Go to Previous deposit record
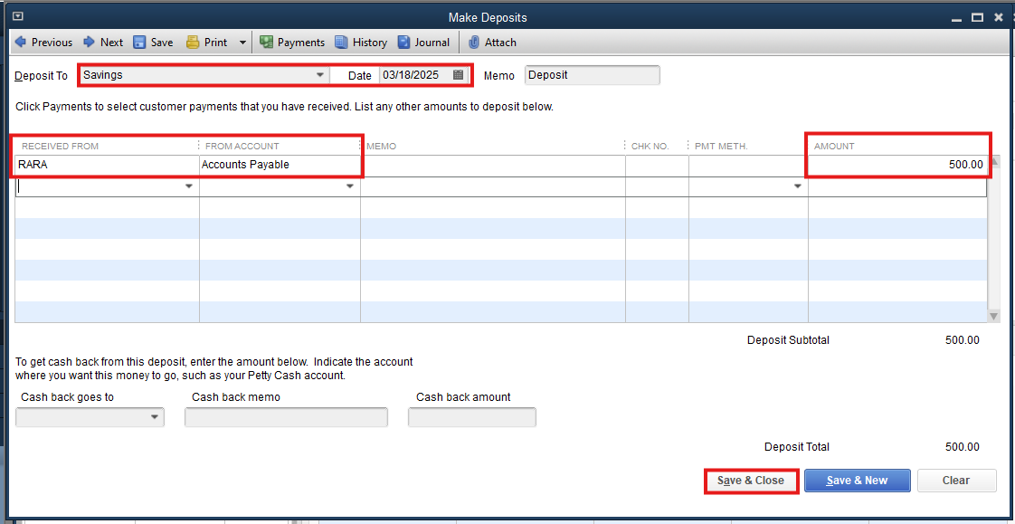 [x=43, y=43]
